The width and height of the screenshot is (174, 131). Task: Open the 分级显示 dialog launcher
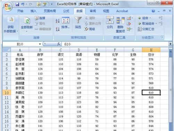pos(162,37)
